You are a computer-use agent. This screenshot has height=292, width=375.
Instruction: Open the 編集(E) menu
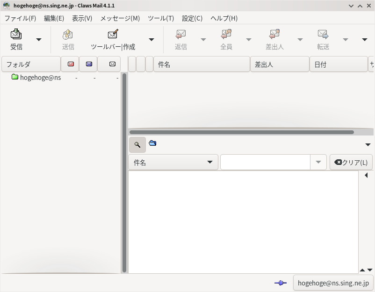(x=54, y=18)
